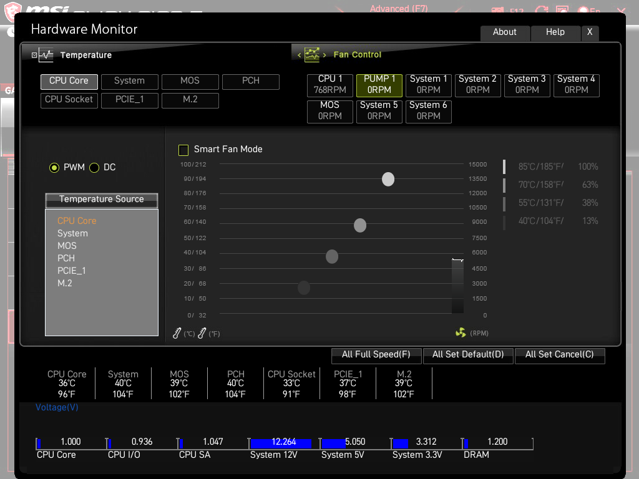Select the System temperature button

(130, 82)
